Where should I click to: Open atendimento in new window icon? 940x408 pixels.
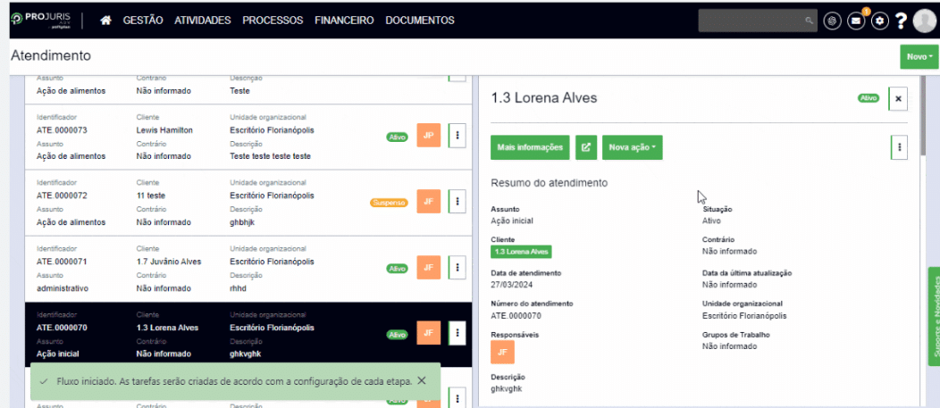tap(585, 147)
